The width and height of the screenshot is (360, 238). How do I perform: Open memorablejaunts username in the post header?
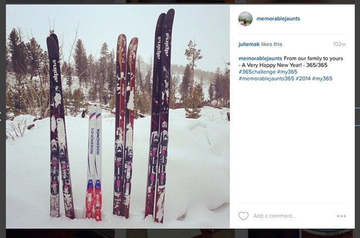[278, 19]
